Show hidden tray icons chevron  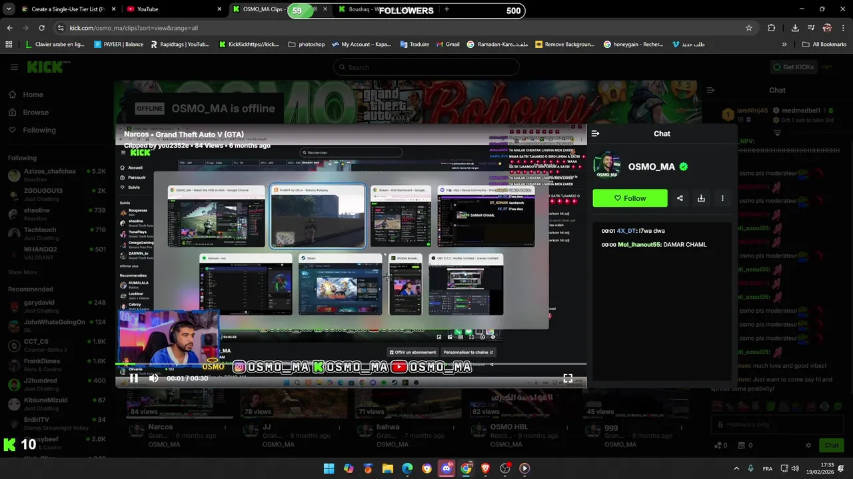click(x=736, y=468)
